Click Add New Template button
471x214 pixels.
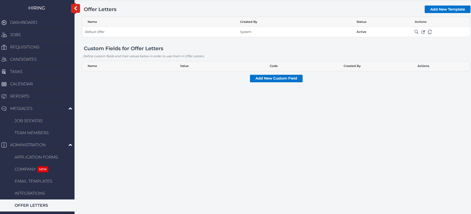(x=447, y=9)
